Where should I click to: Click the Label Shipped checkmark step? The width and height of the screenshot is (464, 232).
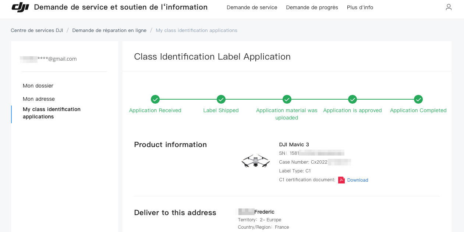[x=221, y=99]
